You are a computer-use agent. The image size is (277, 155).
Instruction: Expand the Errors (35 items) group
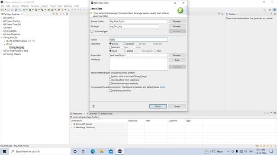point(71,124)
